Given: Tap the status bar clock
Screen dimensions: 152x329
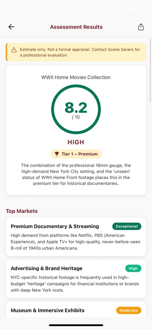Looking at the screenshot, I should 22,9.
